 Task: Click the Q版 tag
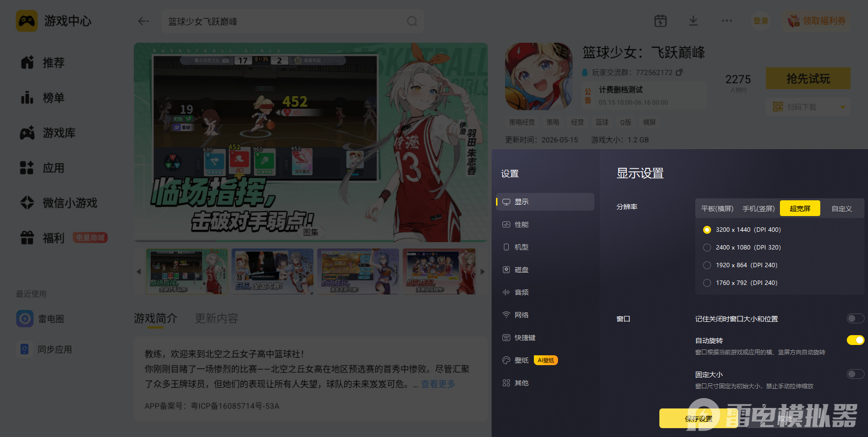625,122
